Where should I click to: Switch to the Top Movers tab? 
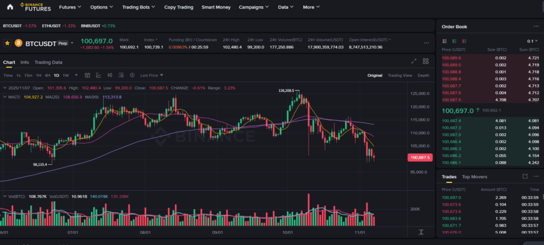coord(474,177)
